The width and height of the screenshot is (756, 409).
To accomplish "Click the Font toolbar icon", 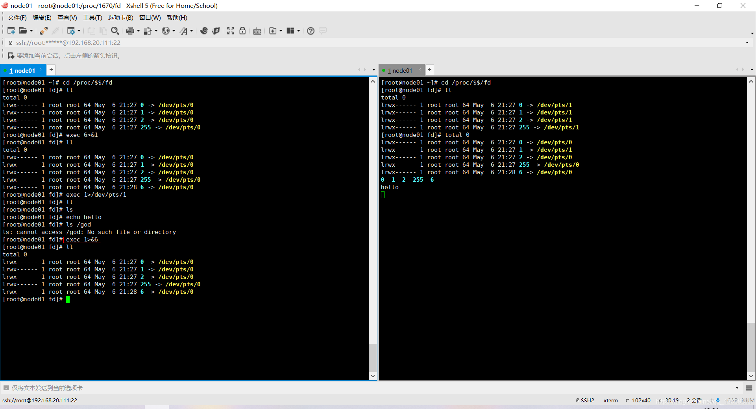I will [184, 31].
